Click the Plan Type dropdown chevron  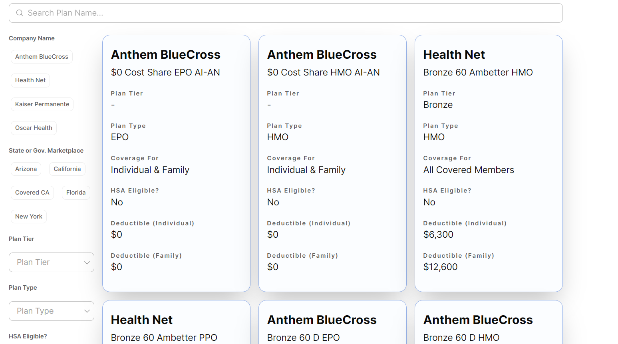click(87, 311)
